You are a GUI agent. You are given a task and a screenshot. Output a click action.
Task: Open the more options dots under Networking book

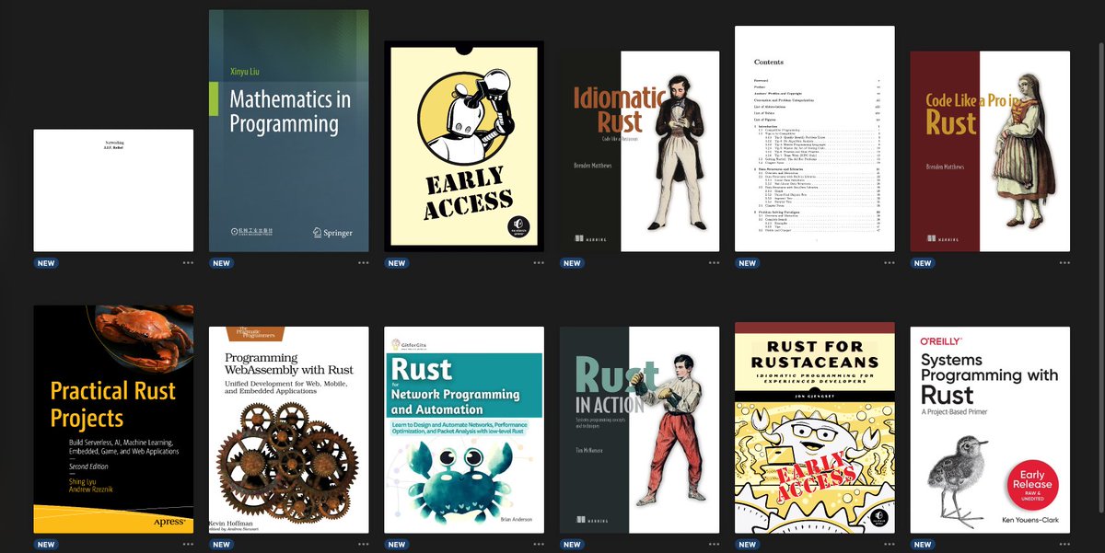(x=188, y=263)
